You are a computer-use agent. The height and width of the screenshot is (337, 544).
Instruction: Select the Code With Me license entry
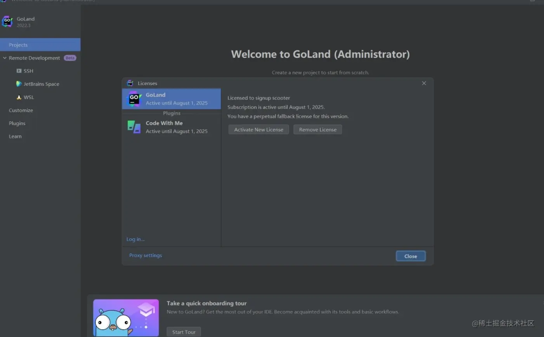point(172,127)
